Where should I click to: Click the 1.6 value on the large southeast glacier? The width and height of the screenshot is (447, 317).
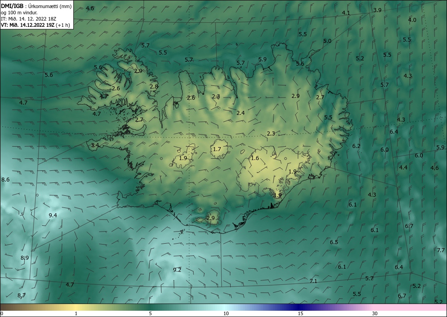point(255,158)
